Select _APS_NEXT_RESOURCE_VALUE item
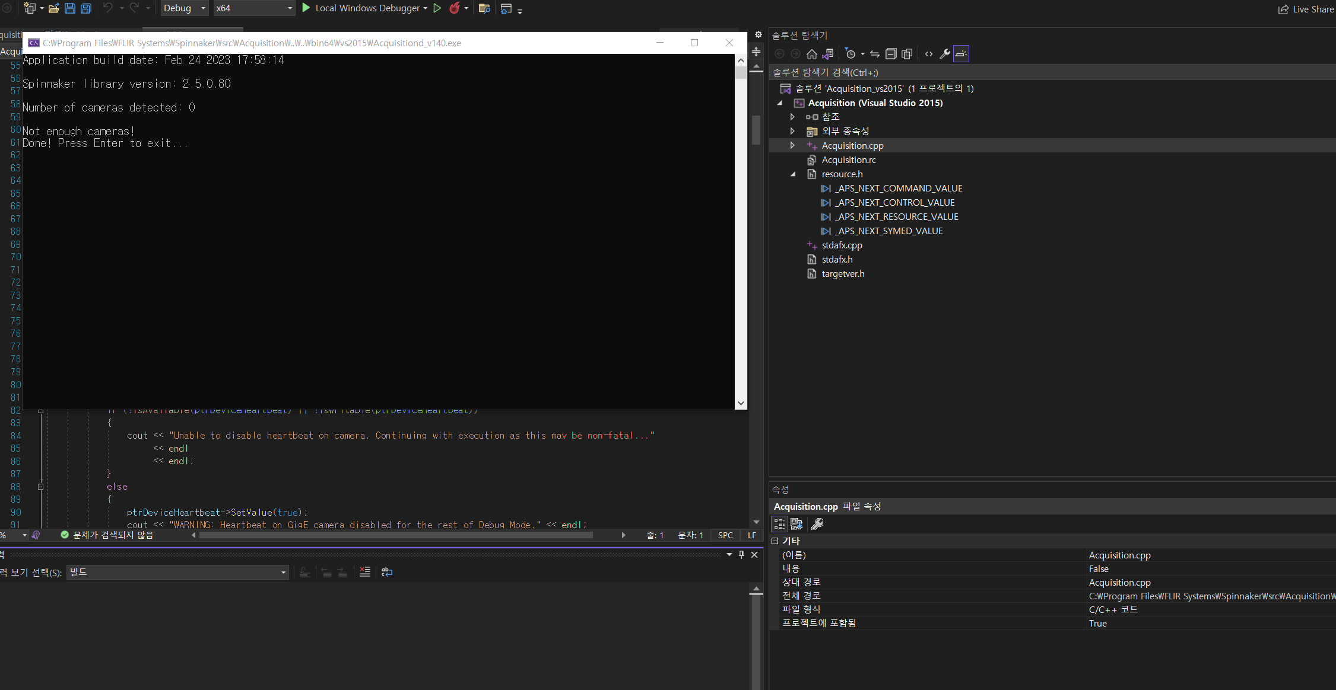1336x690 pixels. (x=897, y=217)
